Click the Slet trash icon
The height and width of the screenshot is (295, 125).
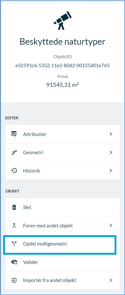(14, 207)
